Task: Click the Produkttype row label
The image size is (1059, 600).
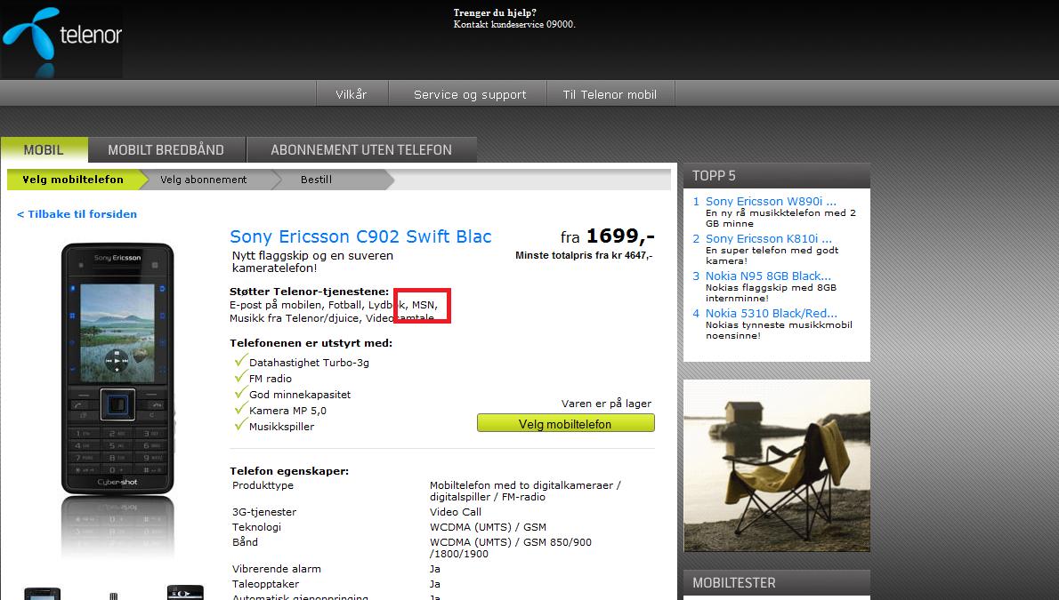Action: (x=263, y=485)
